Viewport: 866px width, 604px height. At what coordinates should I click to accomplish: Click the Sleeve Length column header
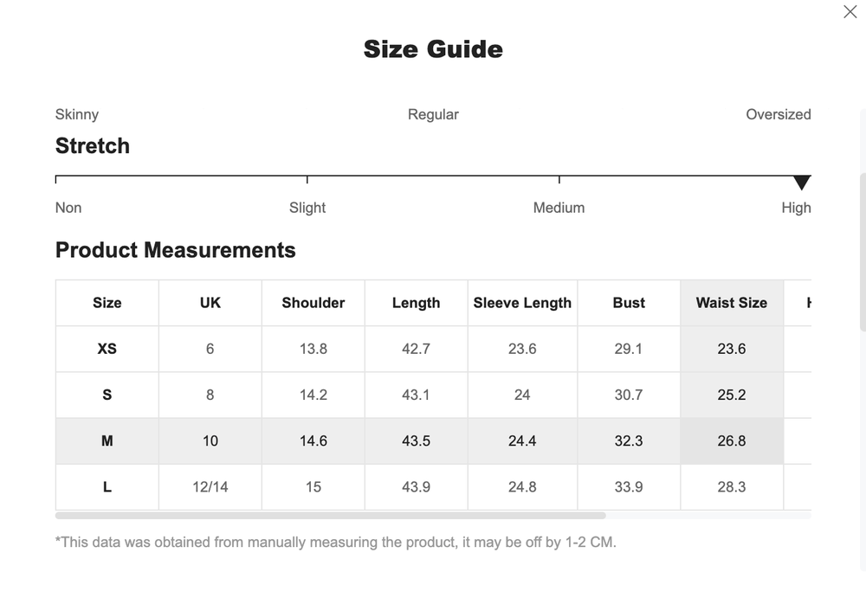point(522,303)
